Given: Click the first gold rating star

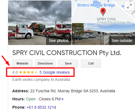Looking at the screenshot, I should pos(21,72).
